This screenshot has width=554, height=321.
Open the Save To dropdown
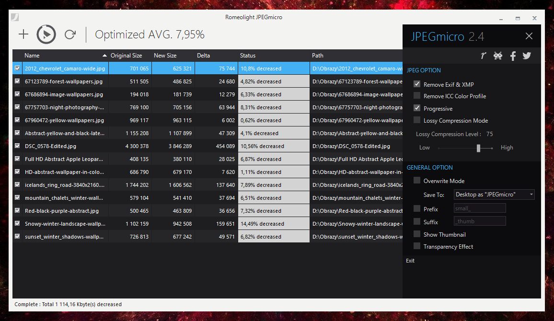pyautogui.click(x=494, y=195)
